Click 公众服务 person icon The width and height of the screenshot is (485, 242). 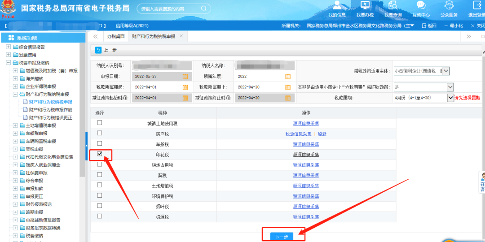point(449,5)
